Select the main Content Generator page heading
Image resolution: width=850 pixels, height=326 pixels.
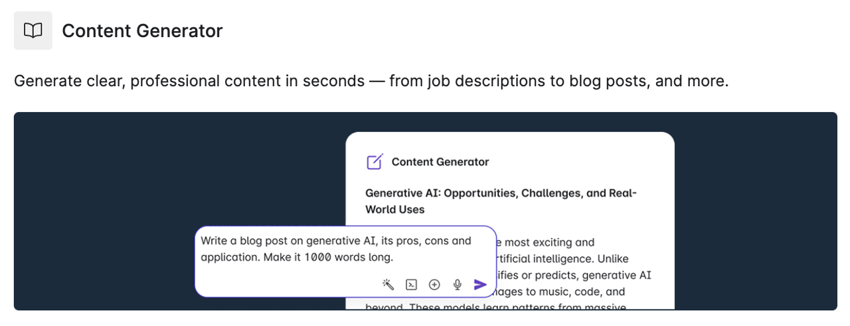(x=142, y=30)
